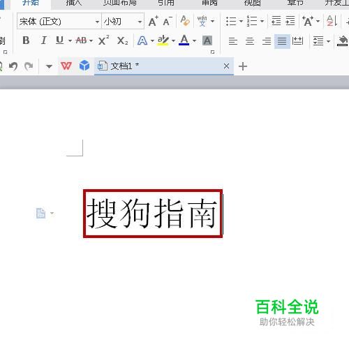Open the 引用 ribbon tab

pos(166,3)
